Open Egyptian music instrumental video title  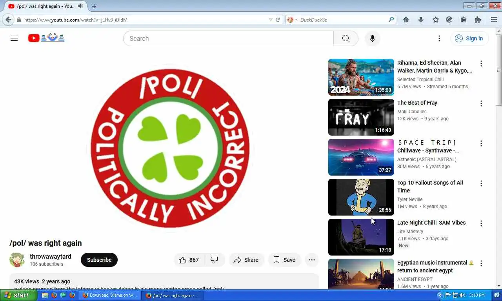click(x=435, y=267)
